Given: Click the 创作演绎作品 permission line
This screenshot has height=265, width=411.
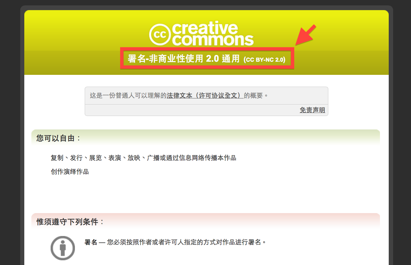Looking at the screenshot, I should point(70,172).
